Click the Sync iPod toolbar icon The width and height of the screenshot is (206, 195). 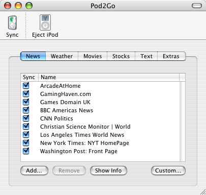click(x=12, y=23)
